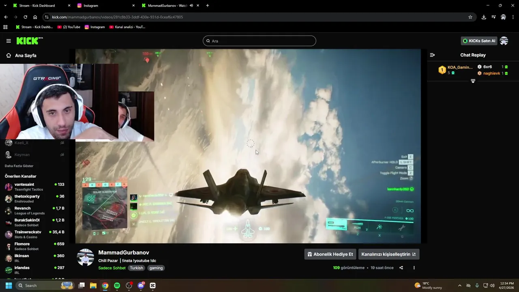The image size is (519, 292).
Task: Open Flomore recommended channel
Action: click(x=34, y=246)
